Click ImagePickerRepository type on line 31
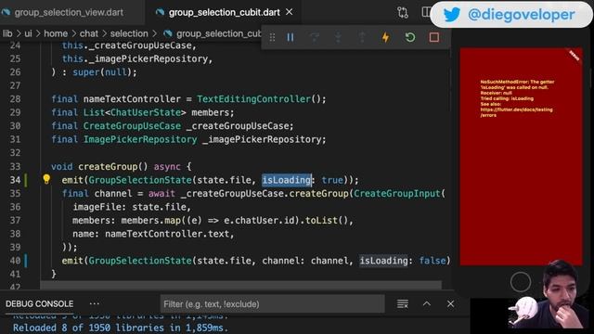Viewport: 594px width, 334px height. [140, 139]
